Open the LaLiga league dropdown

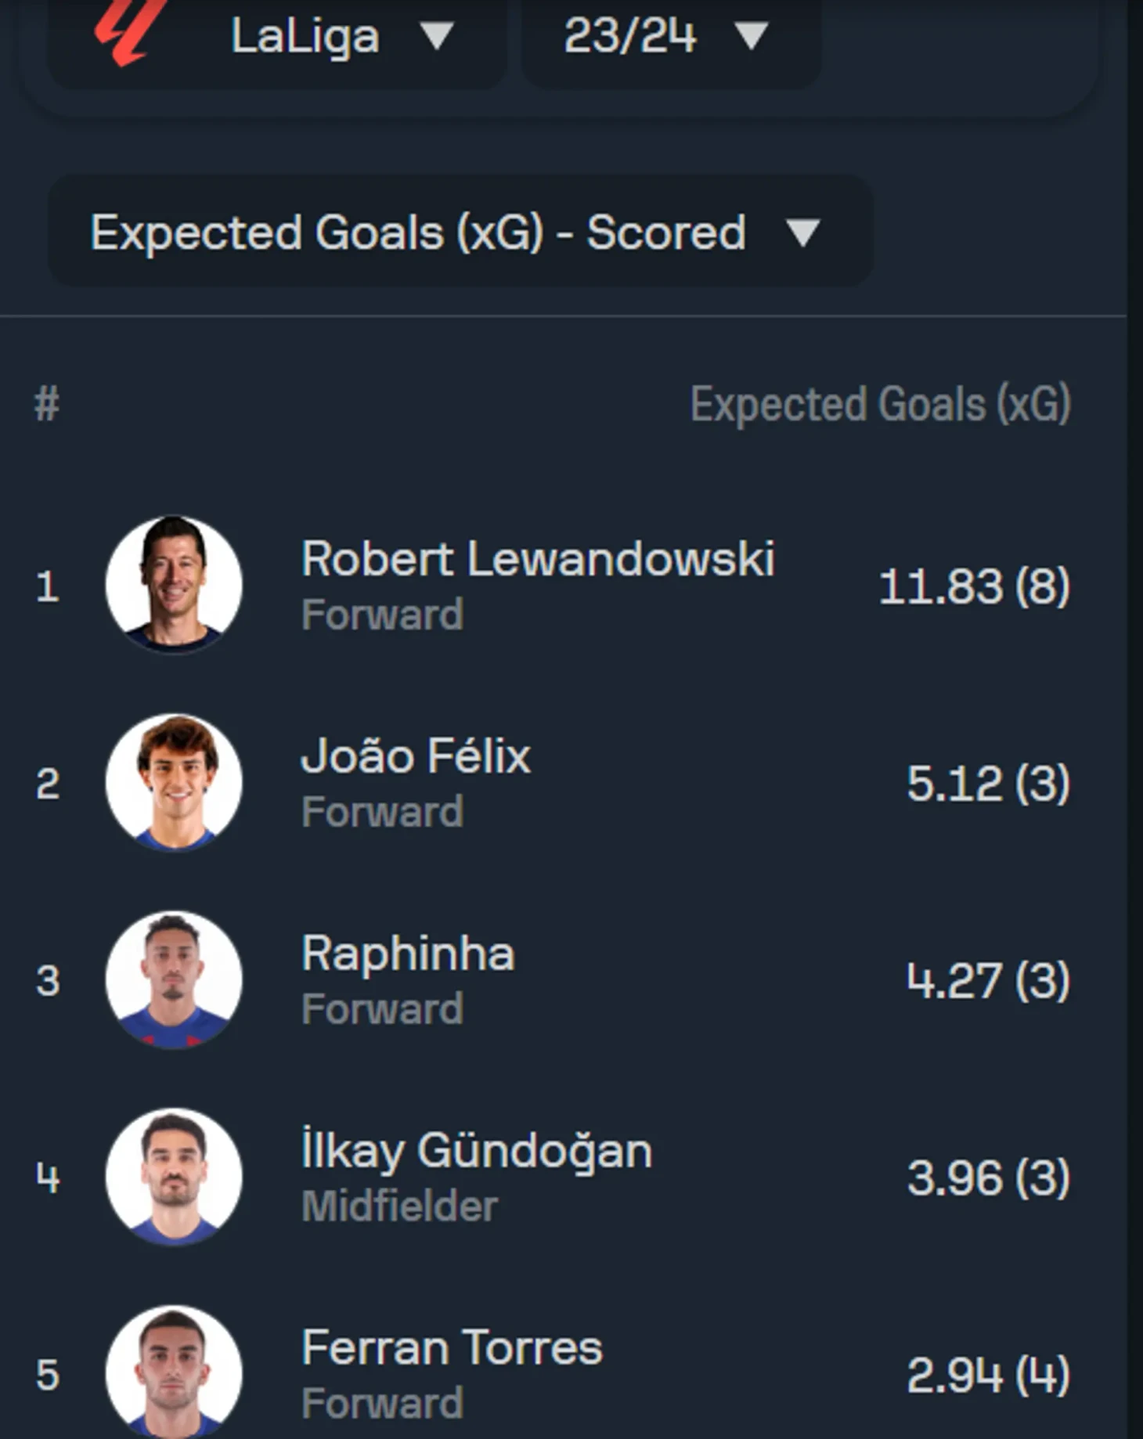(277, 38)
